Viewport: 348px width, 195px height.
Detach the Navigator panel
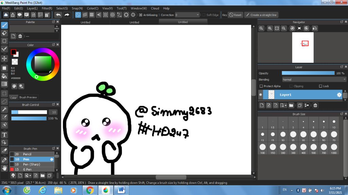(342, 22)
